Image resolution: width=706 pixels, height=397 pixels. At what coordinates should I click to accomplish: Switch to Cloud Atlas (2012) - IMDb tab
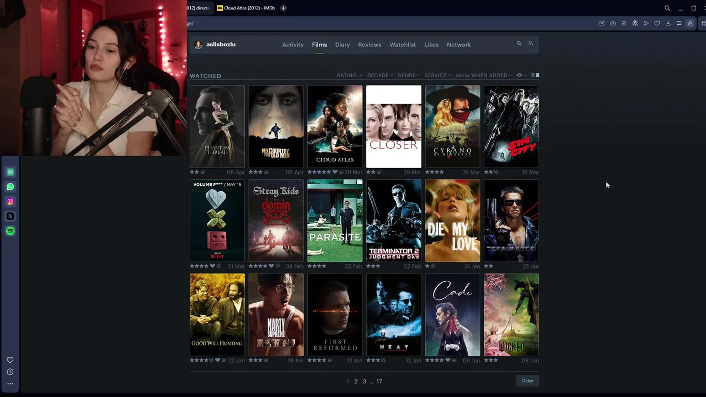coord(247,8)
